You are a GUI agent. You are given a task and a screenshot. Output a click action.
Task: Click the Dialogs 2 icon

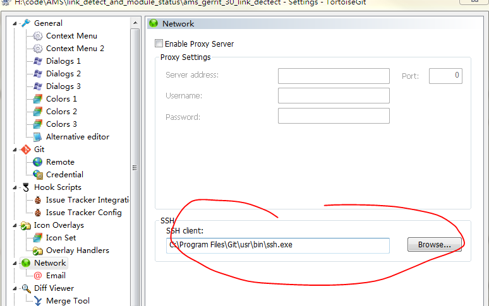[38, 74]
